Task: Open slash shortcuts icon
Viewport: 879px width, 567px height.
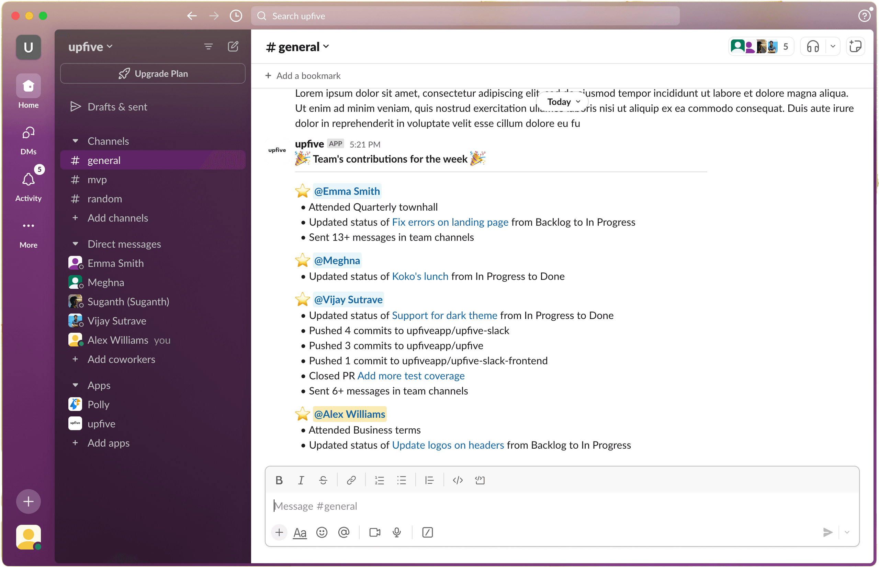Action: [427, 532]
